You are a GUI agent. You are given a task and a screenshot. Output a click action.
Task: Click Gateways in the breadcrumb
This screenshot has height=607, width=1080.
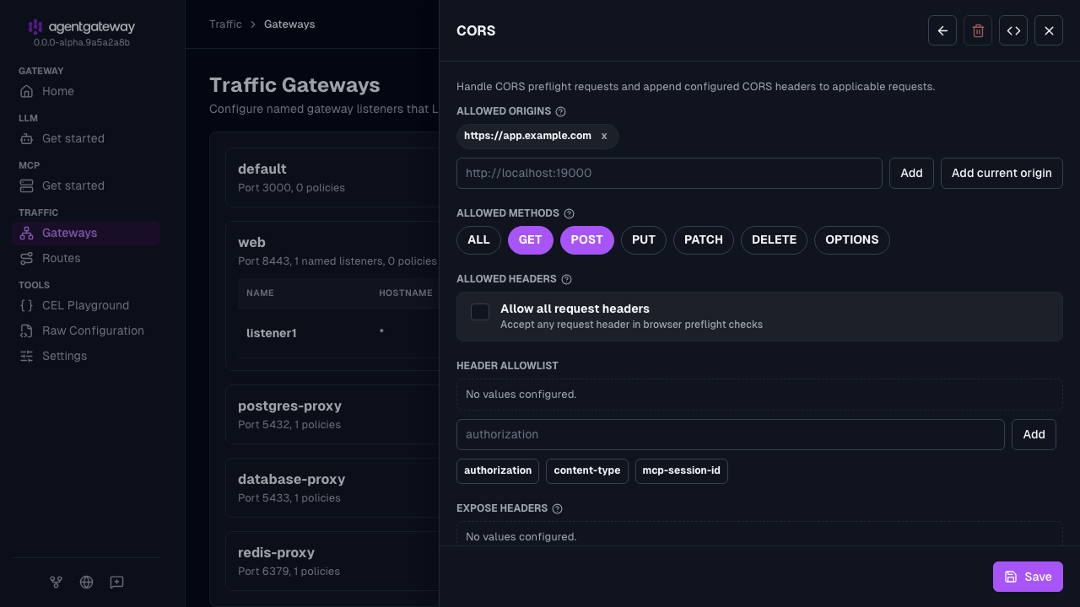pos(289,24)
